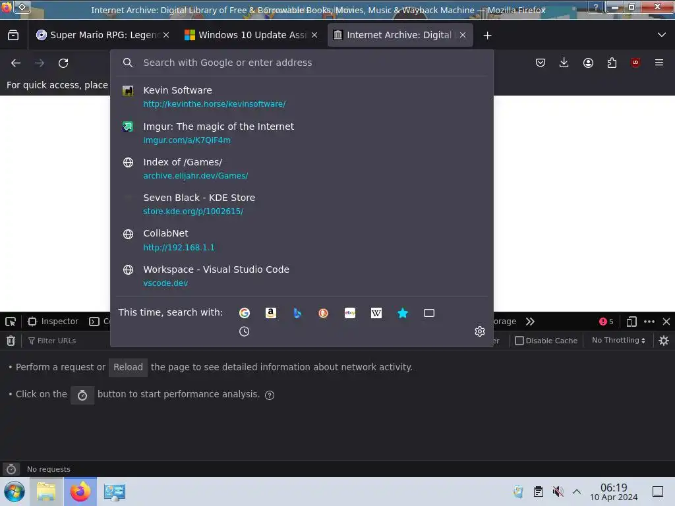Expand more DevTools tabs chevron

click(531, 322)
